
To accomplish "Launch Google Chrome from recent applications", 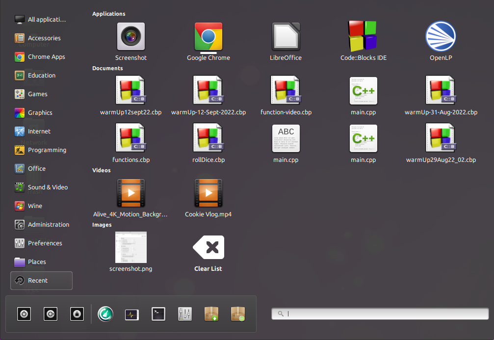I will [x=208, y=41].
